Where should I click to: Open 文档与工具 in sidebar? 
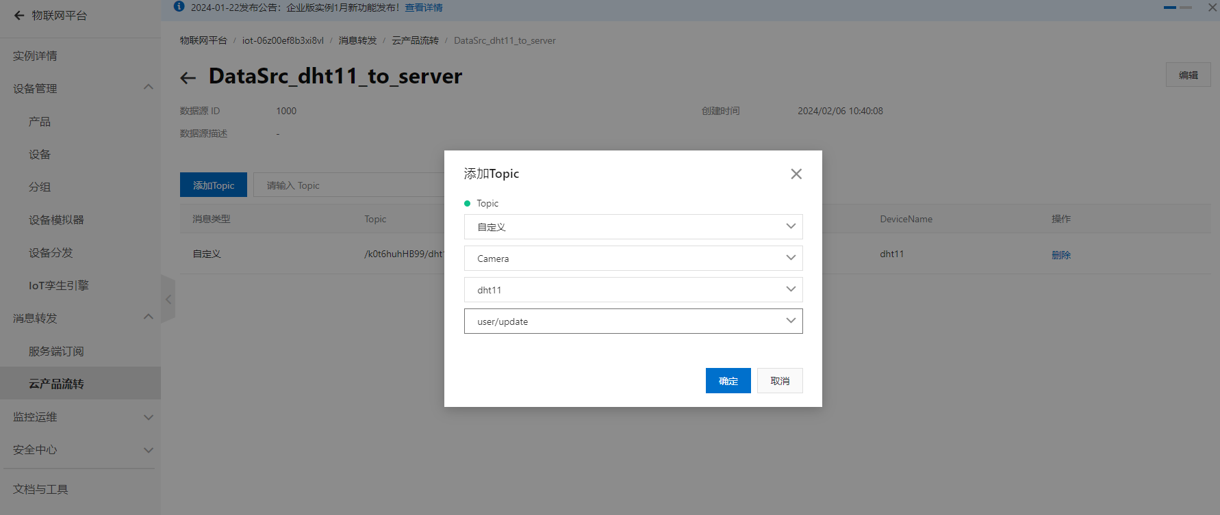tap(40, 490)
